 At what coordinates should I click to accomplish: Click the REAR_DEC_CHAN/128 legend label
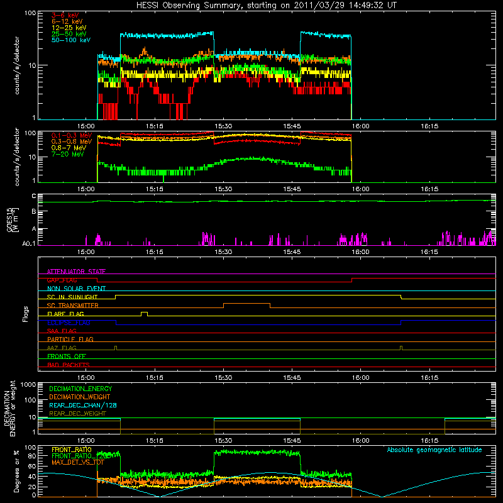click(83, 406)
